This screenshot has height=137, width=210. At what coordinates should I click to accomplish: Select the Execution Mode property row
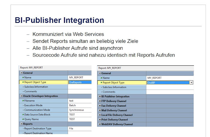55,105
